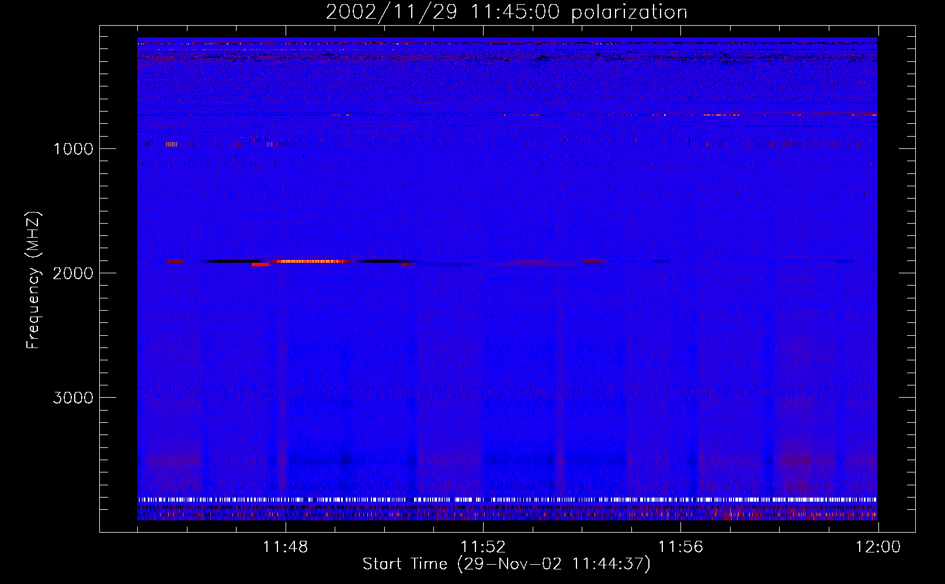Click the bright orange emission streak near 2000 MHz
This screenshot has height=584, width=945.
[x=311, y=261]
